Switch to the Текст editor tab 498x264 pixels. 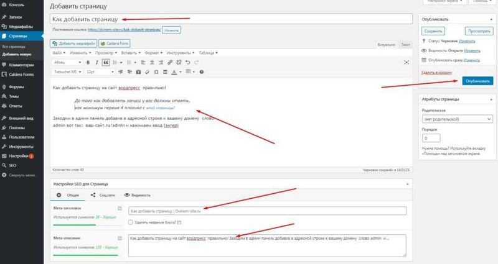[x=406, y=45]
